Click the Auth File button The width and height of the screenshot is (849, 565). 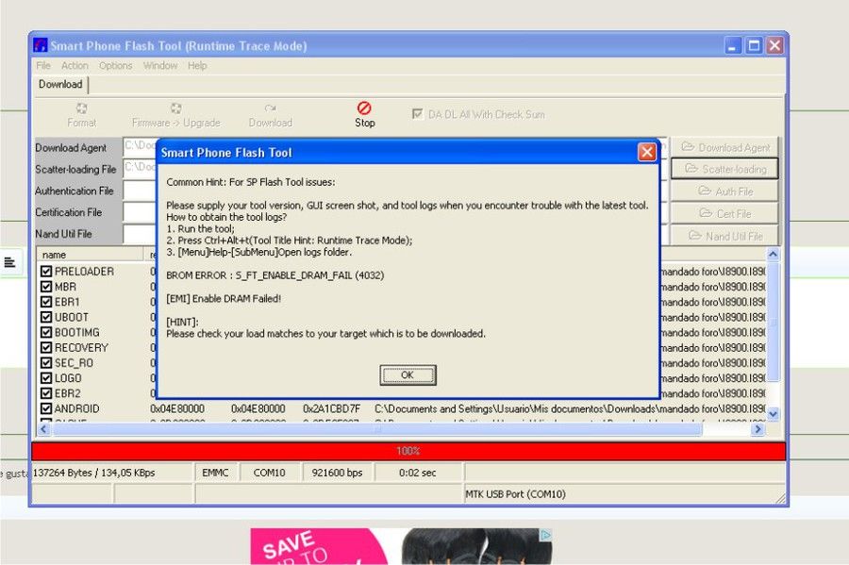tap(724, 191)
